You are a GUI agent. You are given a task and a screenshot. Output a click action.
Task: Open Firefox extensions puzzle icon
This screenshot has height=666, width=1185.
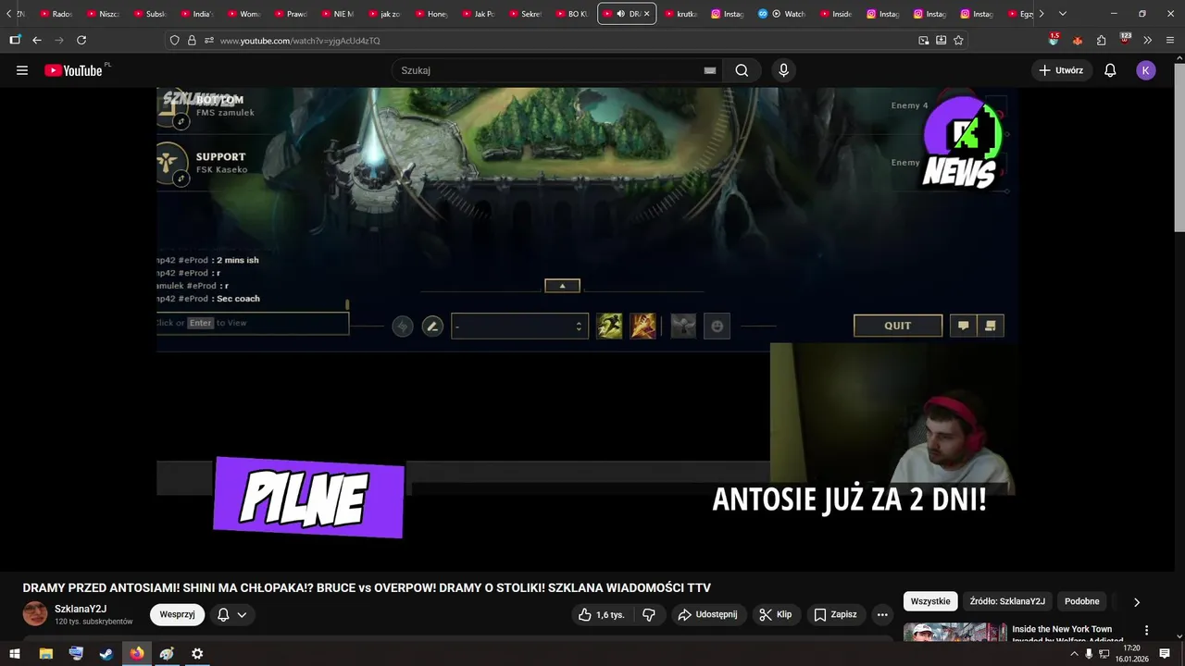[x=1101, y=40]
